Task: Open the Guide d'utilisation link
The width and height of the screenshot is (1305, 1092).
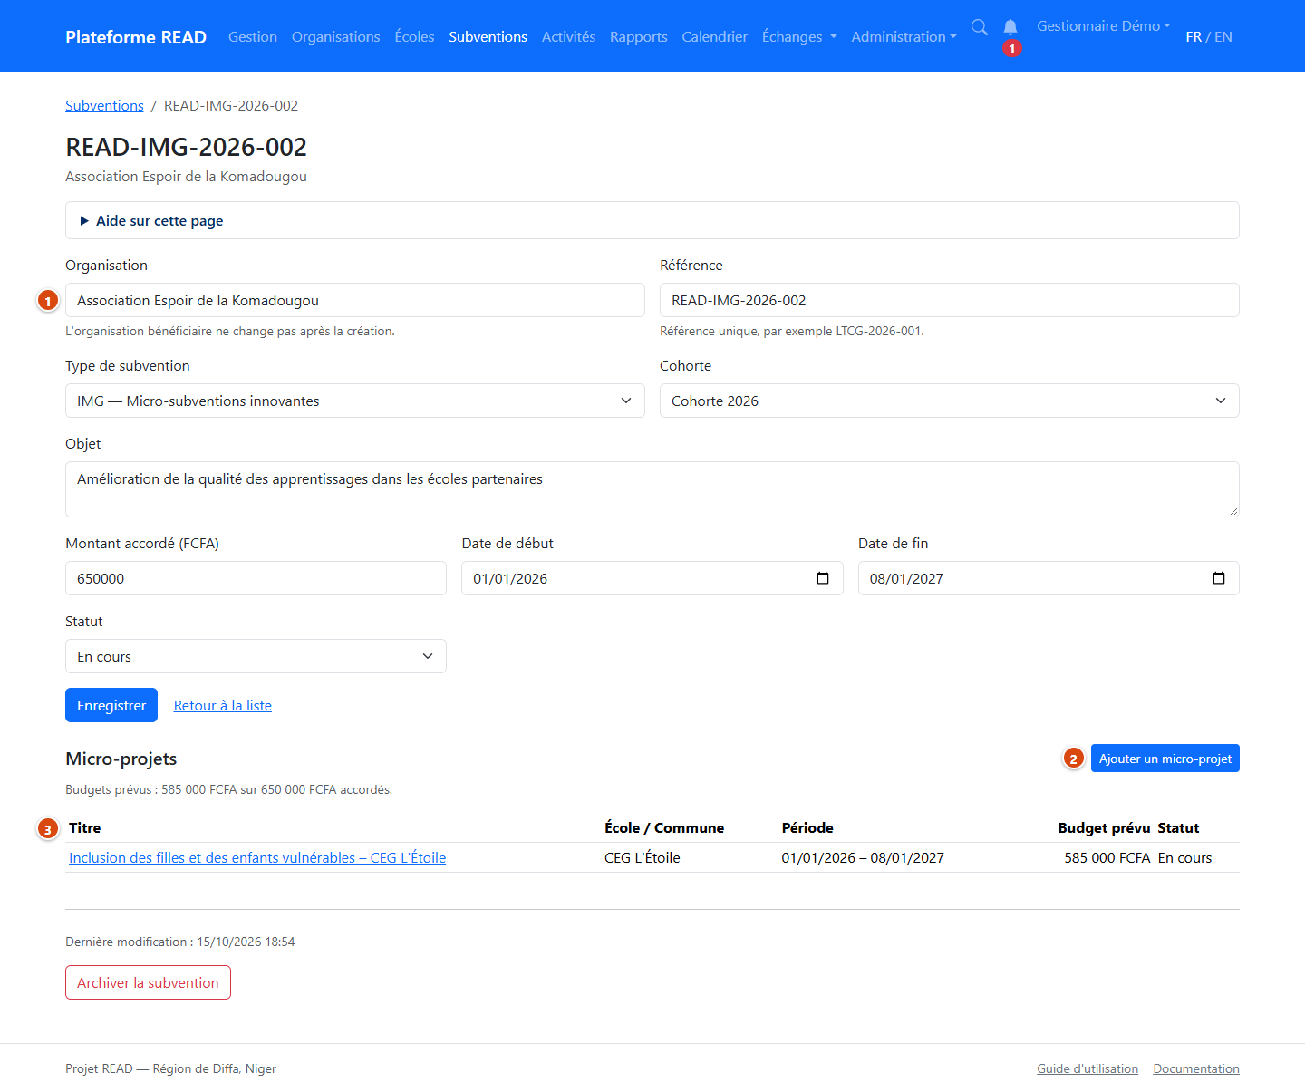Action: [x=1087, y=1068]
